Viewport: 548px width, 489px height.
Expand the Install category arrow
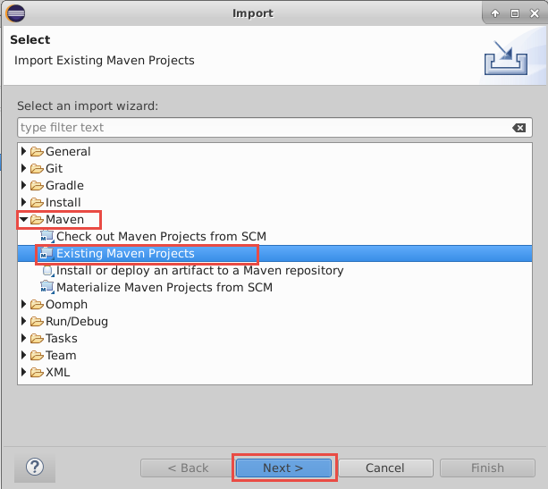pyautogui.click(x=24, y=202)
